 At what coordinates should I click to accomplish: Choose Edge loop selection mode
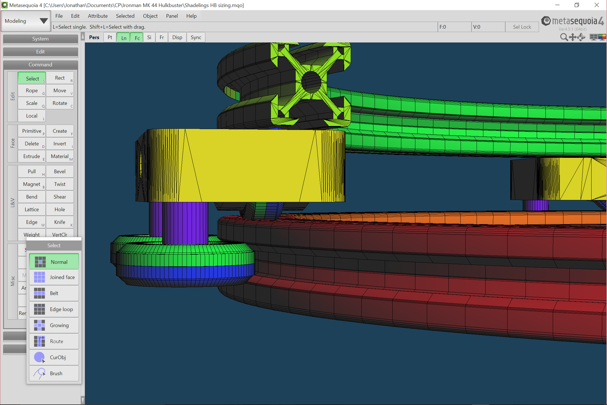(x=54, y=309)
